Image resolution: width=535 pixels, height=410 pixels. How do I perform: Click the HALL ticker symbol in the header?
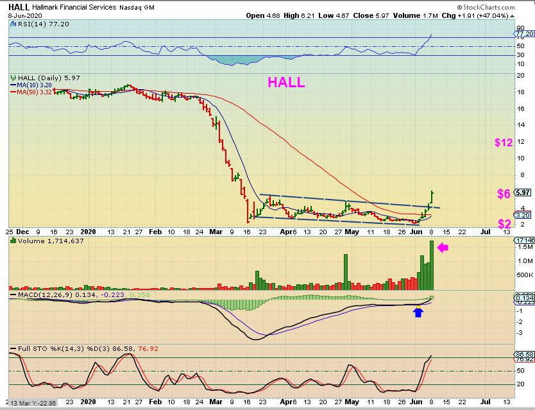point(19,7)
